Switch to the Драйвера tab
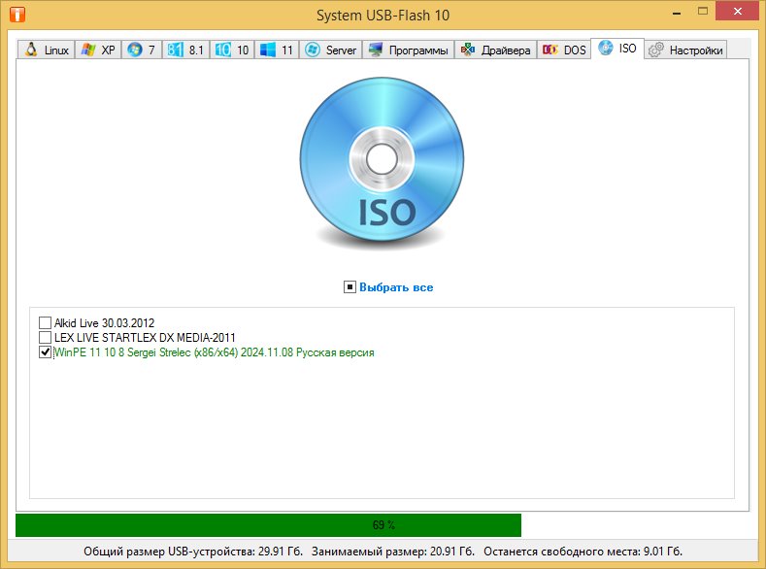This screenshot has width=766, height=569. (x=495, y=50)
